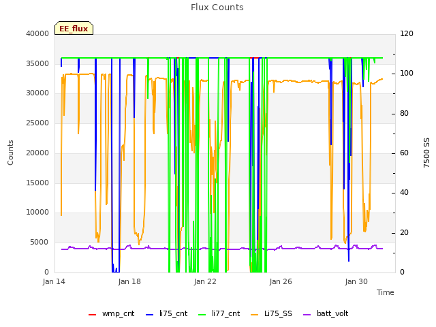
Task: Toggle li75_cnt series in legend
Action: tap(166, 313)
